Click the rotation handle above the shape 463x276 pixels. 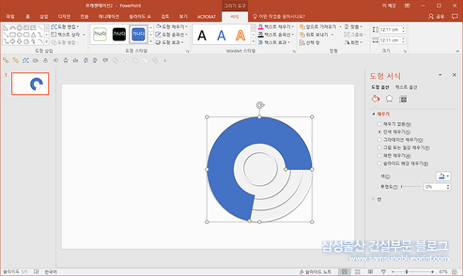pyautogui.click(x=260, y=105)
